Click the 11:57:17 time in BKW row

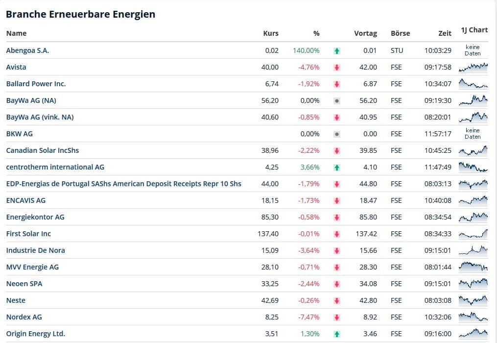pos(438,134)
